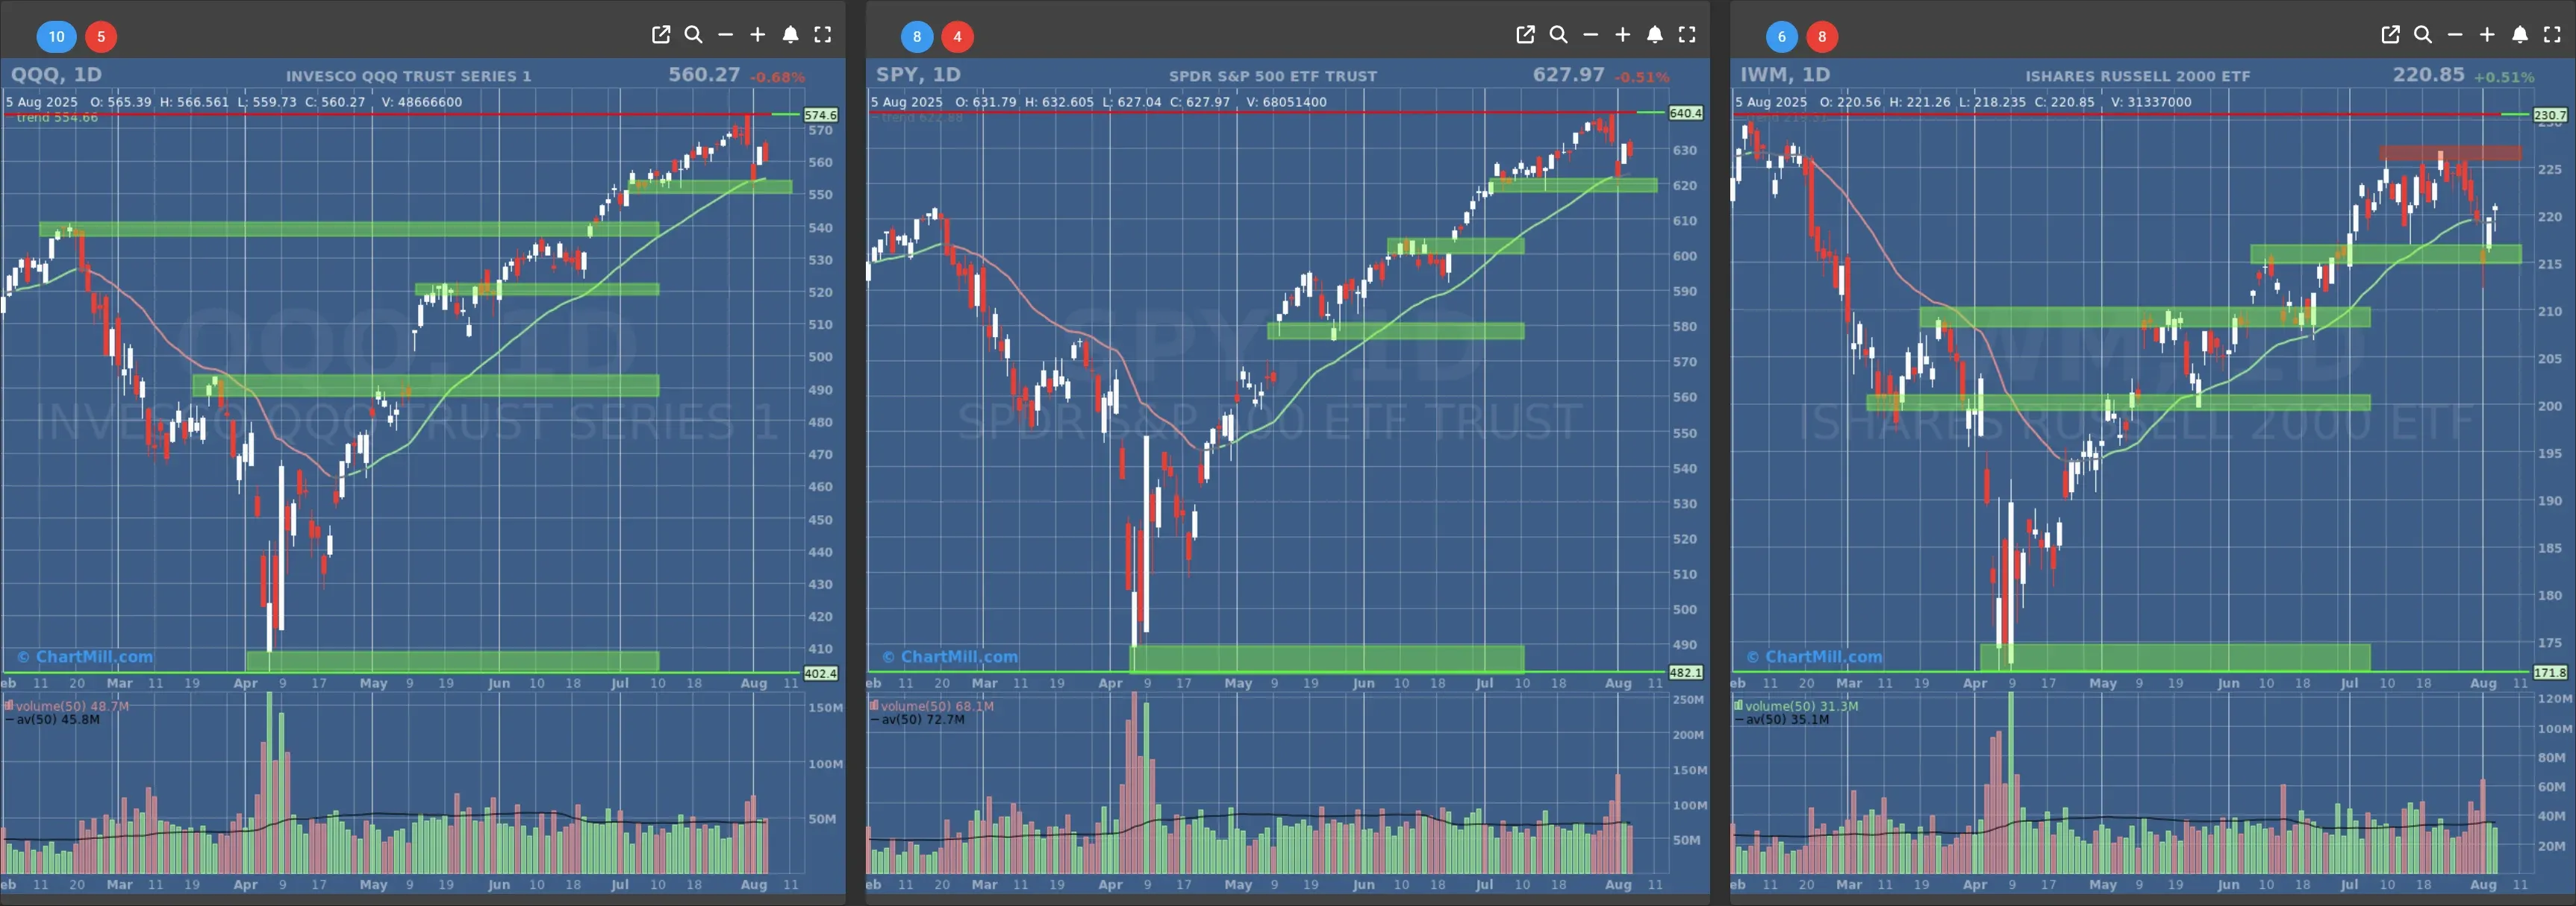Image resolution: width=2576 pixels, height=906 pixels.
Task: Click QQQ 'volume(50) 48.7M' legend
Action: tap(67, 706)
